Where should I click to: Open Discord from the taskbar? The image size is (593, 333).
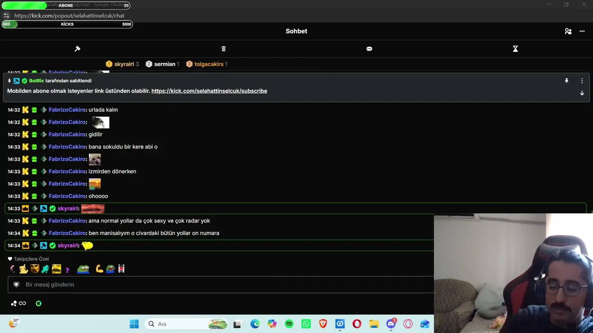[391, 324]
